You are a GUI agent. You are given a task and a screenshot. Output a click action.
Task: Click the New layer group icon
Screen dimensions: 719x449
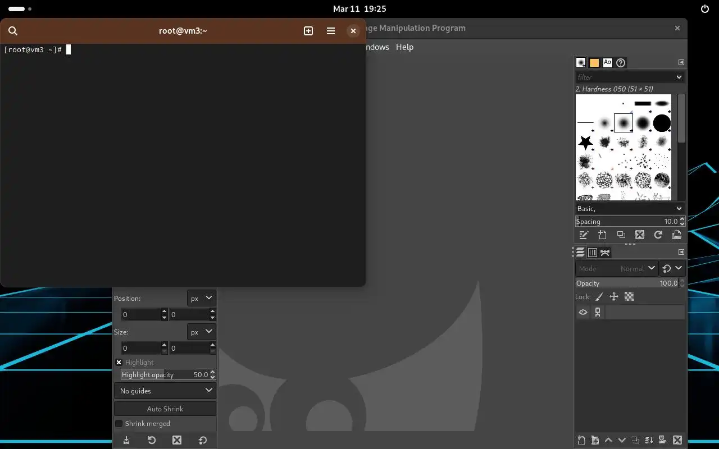coord(595,440)
